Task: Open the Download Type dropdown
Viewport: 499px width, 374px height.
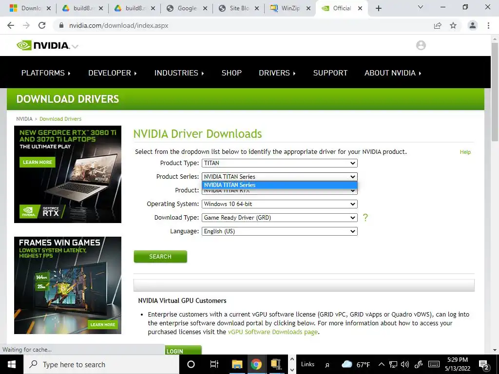Action: (x=279, y=218)
